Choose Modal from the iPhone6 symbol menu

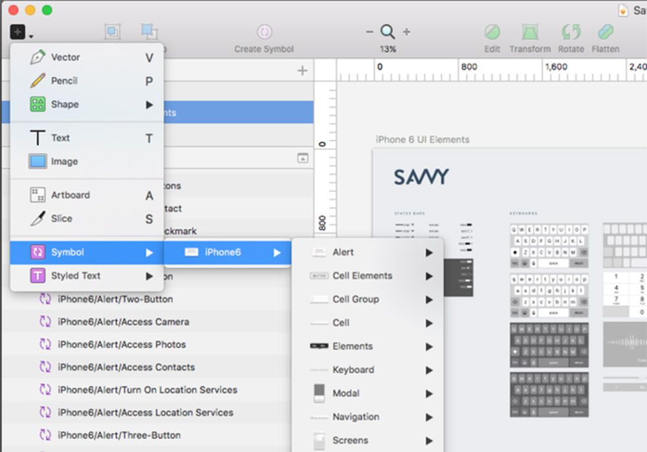[x=347, y=393]
